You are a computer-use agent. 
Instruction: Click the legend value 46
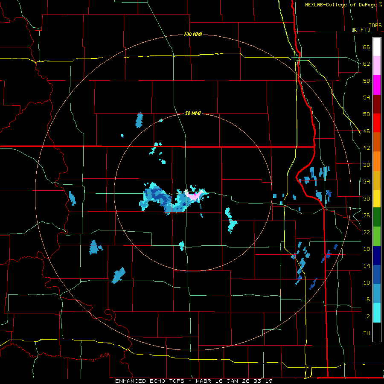[367, 131]
